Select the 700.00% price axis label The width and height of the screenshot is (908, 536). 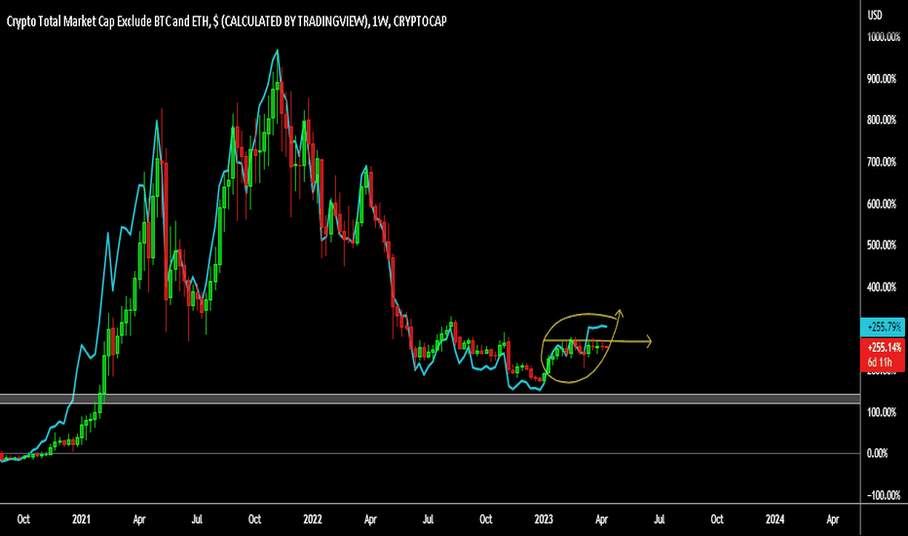(882, 162)
